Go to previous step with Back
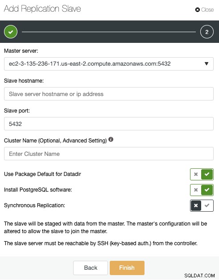This screenshot has width=219, height=280. pyautogui.click(x=91, y=268)
